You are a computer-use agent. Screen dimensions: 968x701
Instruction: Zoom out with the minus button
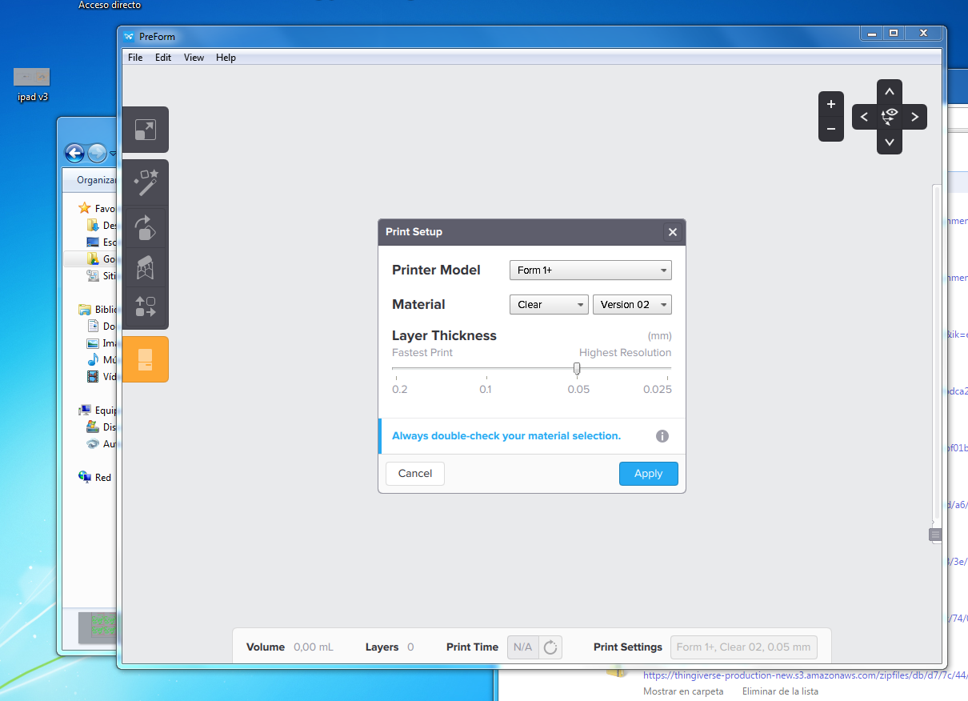tap(831, 129)
